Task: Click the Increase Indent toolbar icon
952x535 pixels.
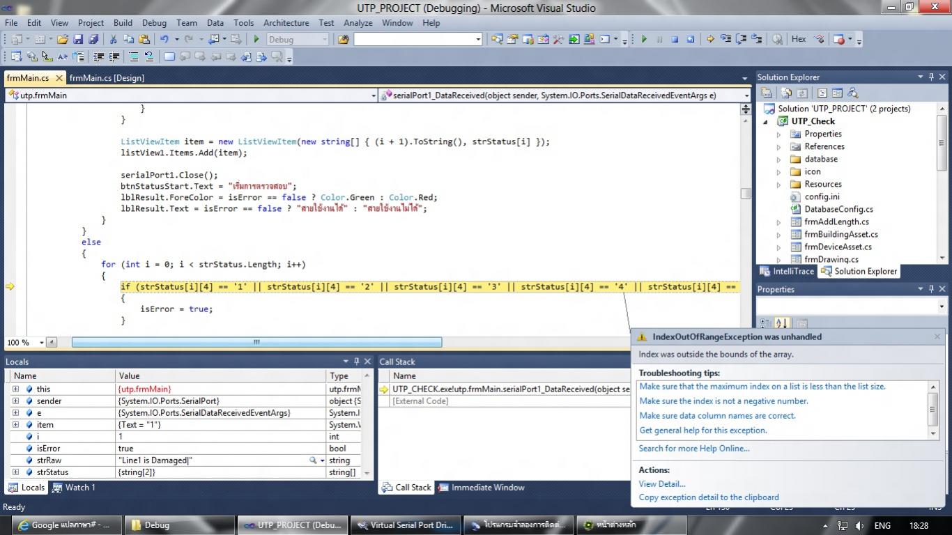Action: [114, 57]
